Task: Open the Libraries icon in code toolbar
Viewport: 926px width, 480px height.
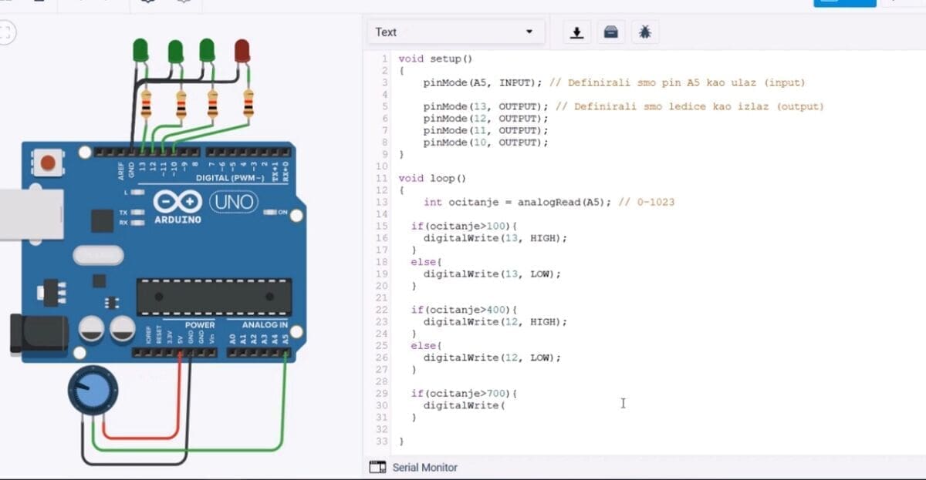Action: click(x=610, y=32)
